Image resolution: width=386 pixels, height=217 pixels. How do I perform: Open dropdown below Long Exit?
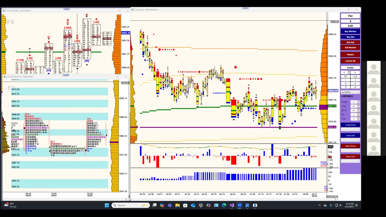tap(350, 140)
